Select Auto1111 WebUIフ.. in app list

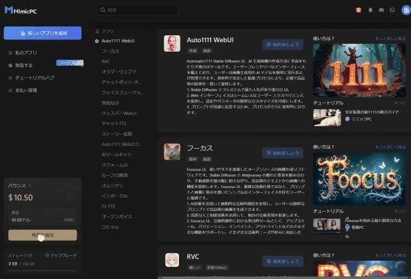[121, 145]
